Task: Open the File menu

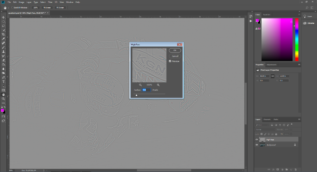Action: [9, 2]
